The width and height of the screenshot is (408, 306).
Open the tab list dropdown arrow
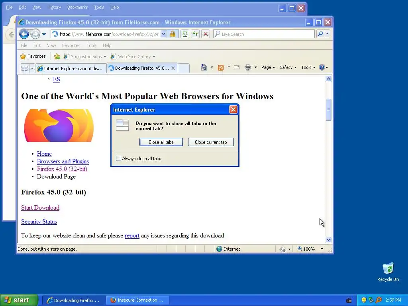click(32, 68)
